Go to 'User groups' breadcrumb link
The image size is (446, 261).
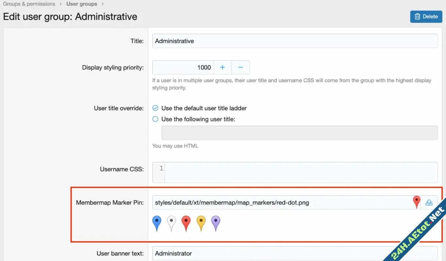point(82,4)
